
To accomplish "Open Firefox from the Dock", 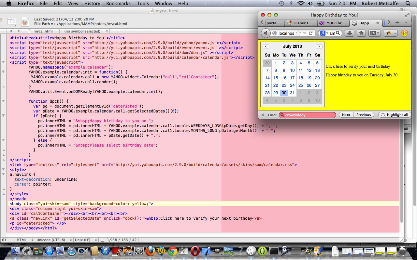I will tap(150, 251).
